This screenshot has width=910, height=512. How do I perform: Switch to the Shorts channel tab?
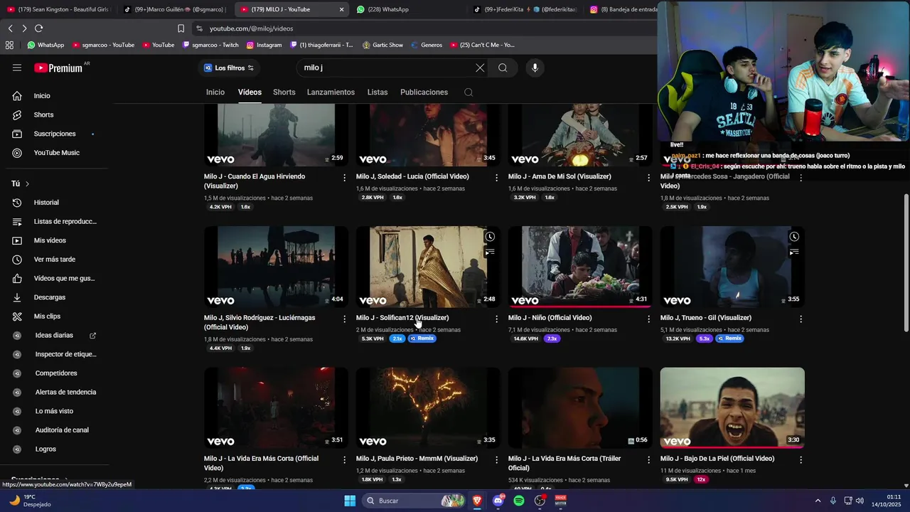point(284,92)
